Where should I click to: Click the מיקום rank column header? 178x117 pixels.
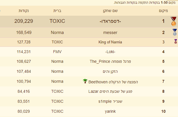163,11
